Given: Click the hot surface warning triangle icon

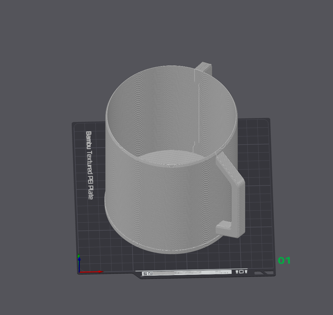Looking at the screenshot, I should 211,272.
